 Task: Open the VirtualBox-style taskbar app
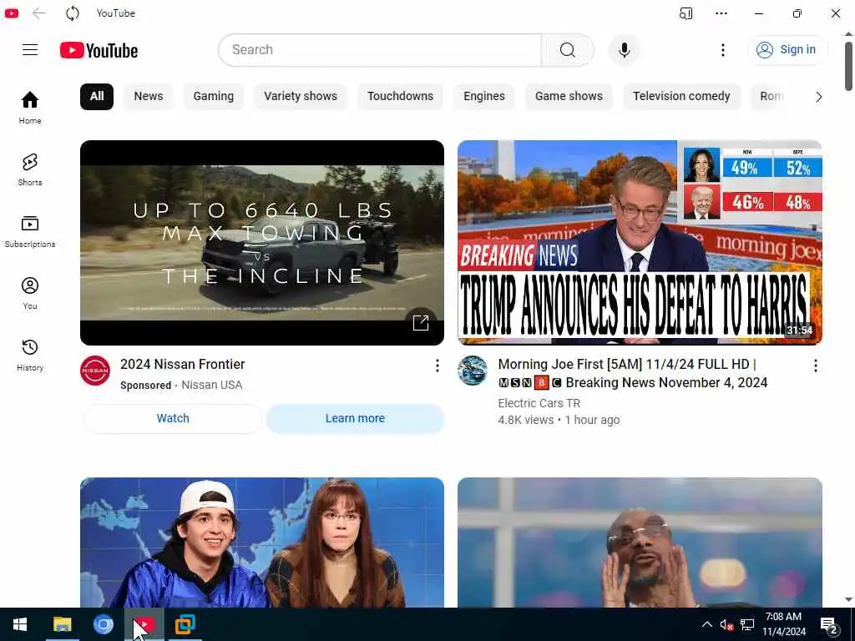click(185, 624)
